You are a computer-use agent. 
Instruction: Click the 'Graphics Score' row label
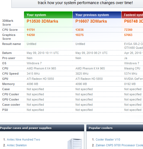pos(9,37)
